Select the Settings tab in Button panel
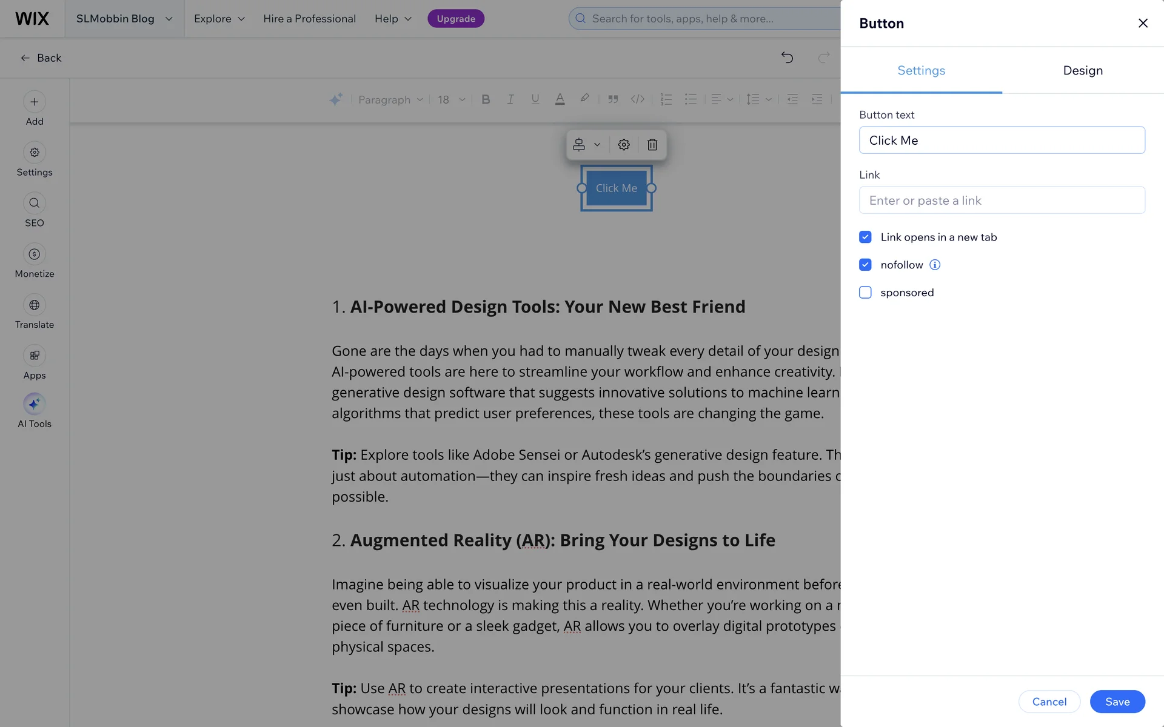This screenshot has width=1164, height=727. (x=921, y=71)
